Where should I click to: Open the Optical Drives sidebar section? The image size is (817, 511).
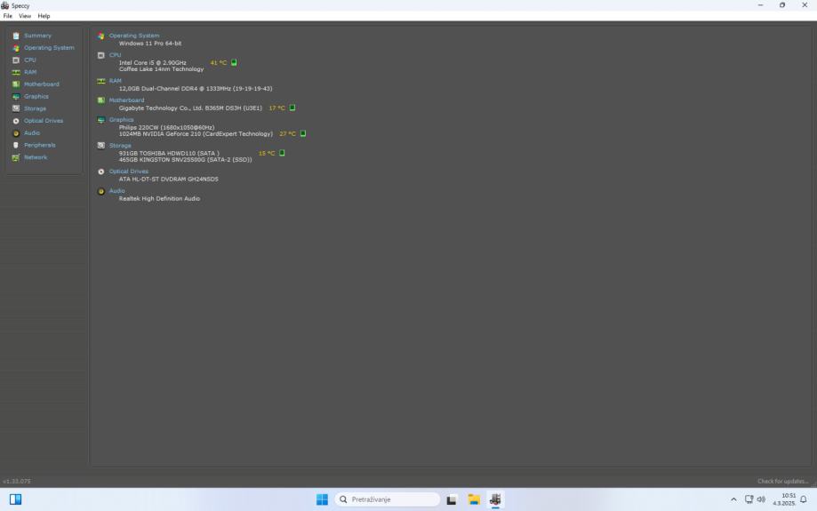tap(44, 120)
